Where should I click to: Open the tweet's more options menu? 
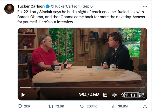(x=145, y=6)
